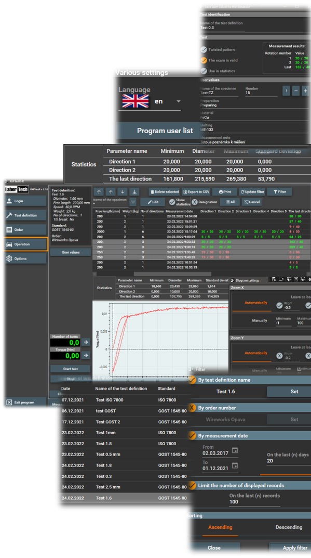Toggle Show statistics checkbox
The image size is (311, 558).
pyautogui.click(x=172, y=202)
